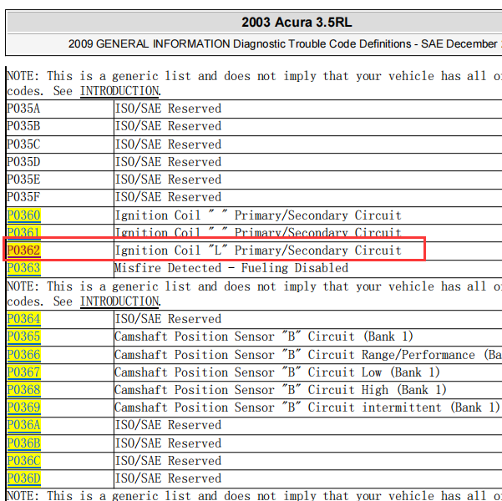Click the Diagnostic Trouble Code Definitions subtitle

tap(285, 44)
